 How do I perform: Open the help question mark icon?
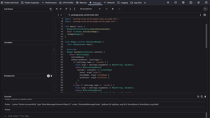[206, 2]
